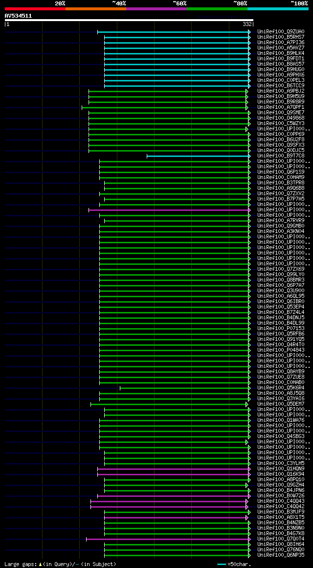Select the UniRef100_C5WZY3 label
Screen dimensions: 313x568
(281, 124)
